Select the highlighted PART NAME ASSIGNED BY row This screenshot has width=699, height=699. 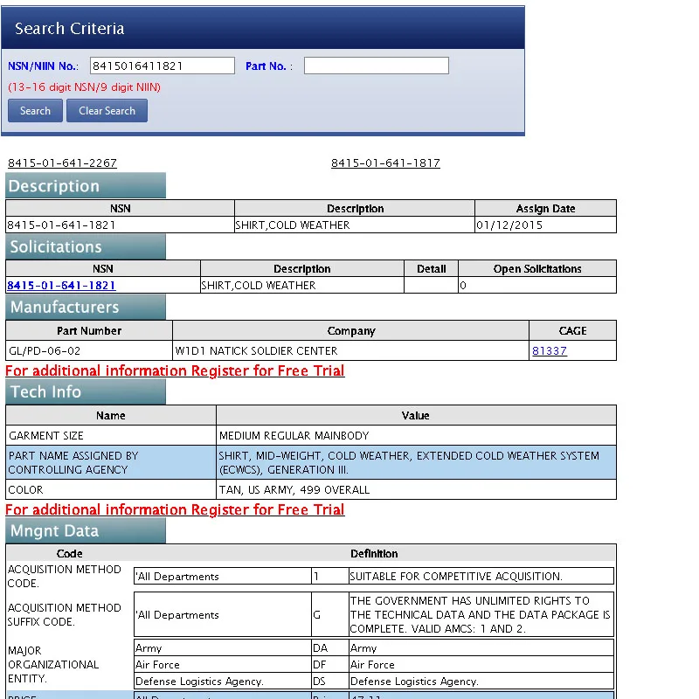tap(310, 462)
